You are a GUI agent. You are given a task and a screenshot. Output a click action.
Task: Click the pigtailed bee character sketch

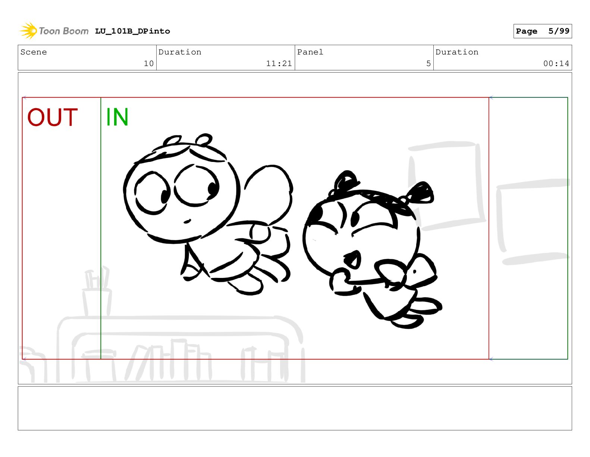click(373, 250)
